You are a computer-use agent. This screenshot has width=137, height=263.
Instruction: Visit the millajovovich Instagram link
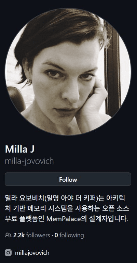pos(32,253)
